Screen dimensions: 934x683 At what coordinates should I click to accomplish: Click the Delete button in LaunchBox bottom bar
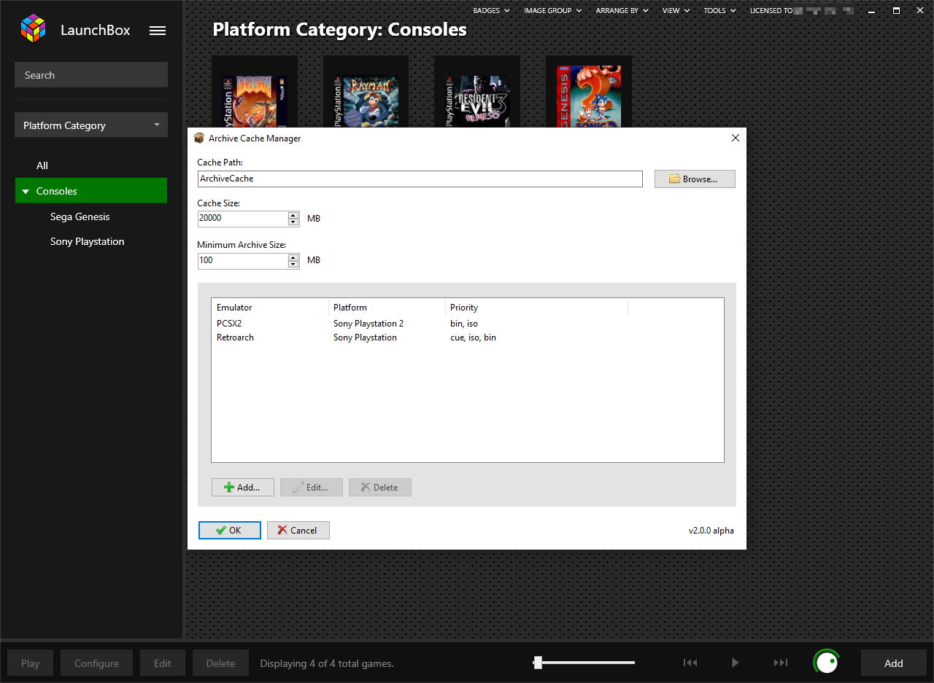[221, 663]
